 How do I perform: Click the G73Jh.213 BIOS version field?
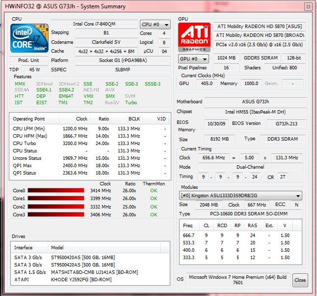pos(287,123)
